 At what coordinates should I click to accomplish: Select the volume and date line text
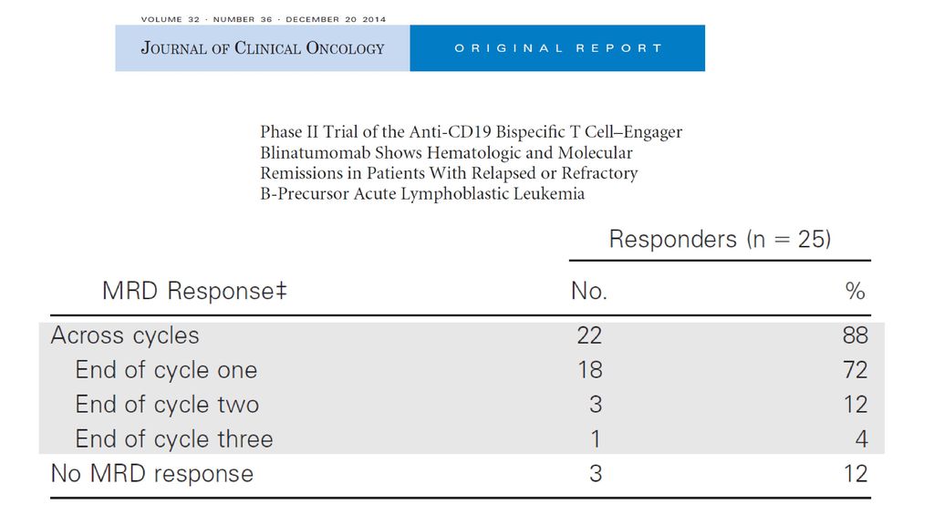click(264, 19)
